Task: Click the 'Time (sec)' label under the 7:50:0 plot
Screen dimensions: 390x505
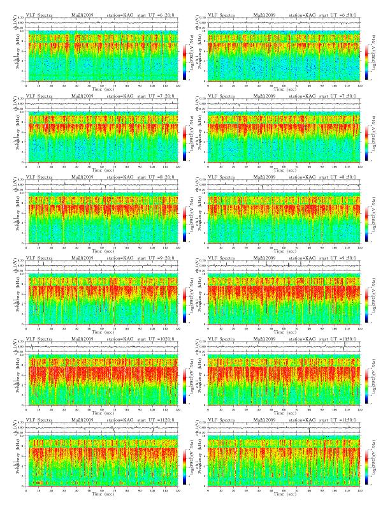Action: pyautogui.click(x=285, y=170)
